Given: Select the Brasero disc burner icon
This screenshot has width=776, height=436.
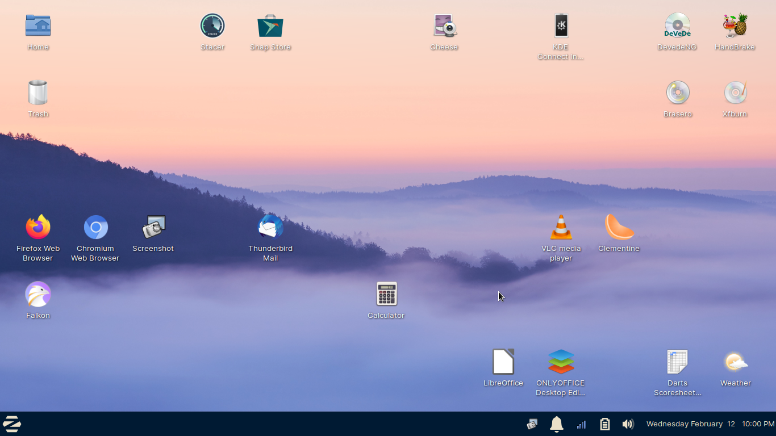Looking at the screenshot, I should [678, 93].
